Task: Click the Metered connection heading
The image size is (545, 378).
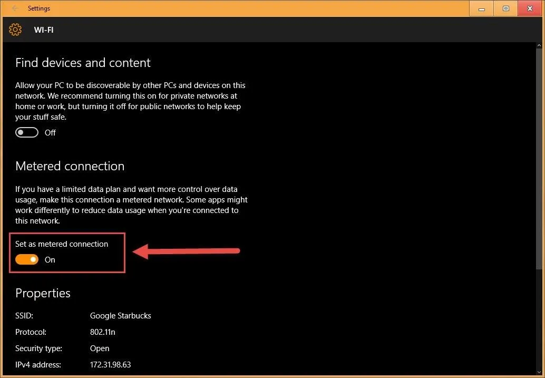Action: point(70,166)
